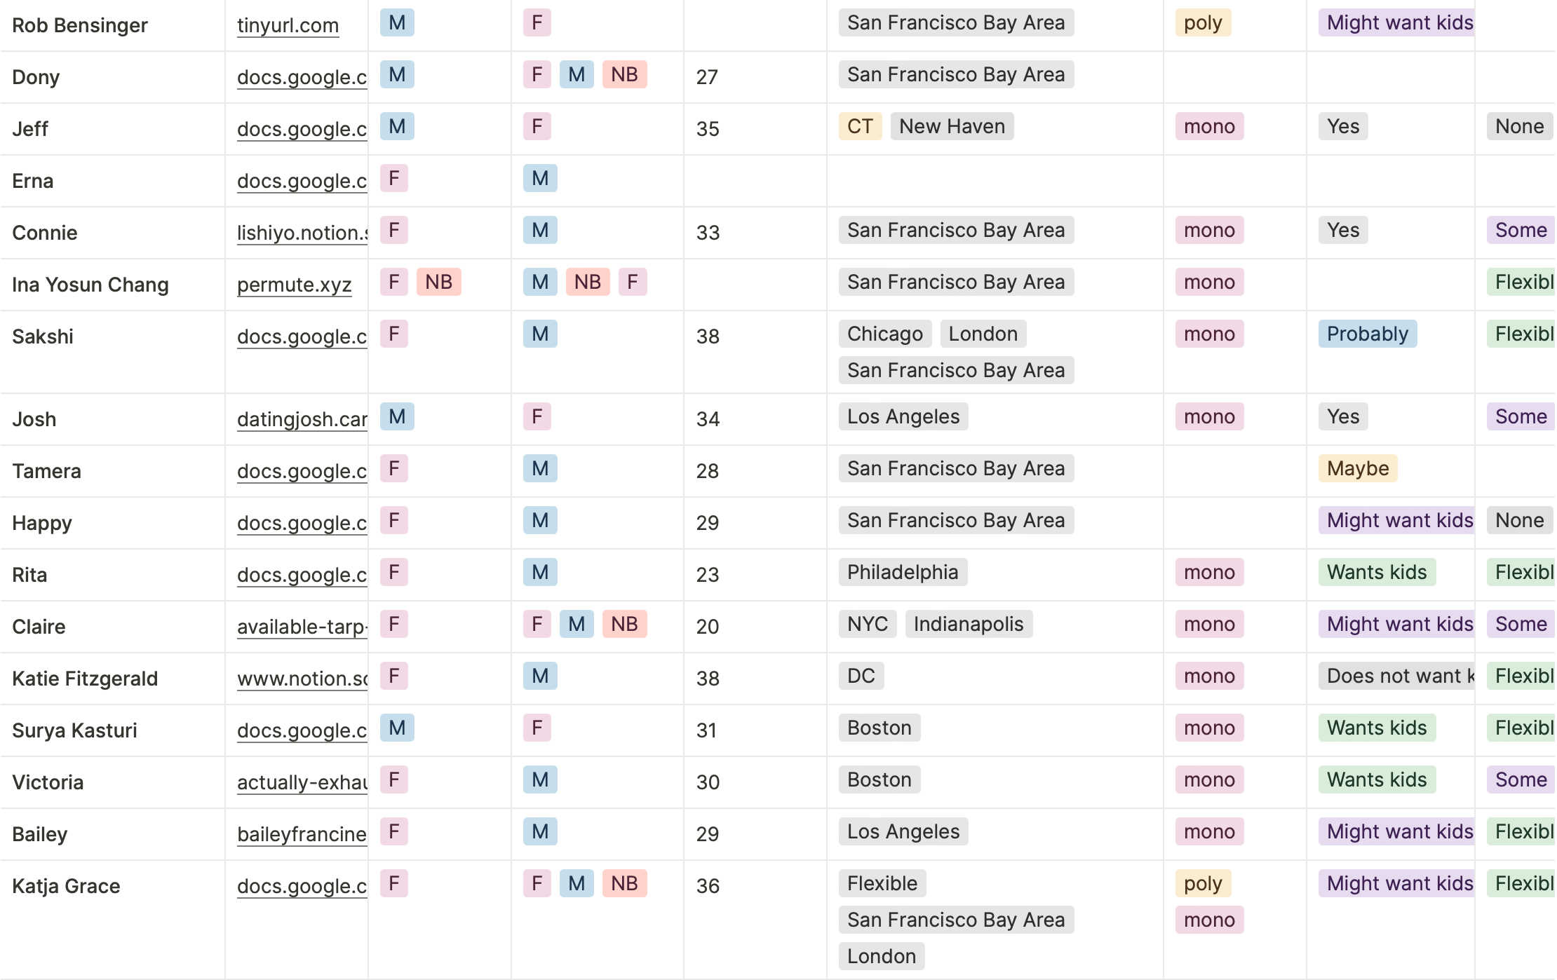Click the Probably tag in Sakshi's row
This screenshot has height=980, width=1557.
point(1367,334)
